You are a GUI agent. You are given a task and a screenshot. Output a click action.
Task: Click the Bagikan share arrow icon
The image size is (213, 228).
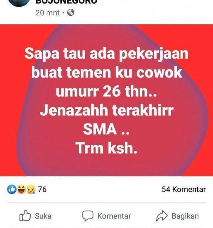pyautogui.click(x=162, y=216)
